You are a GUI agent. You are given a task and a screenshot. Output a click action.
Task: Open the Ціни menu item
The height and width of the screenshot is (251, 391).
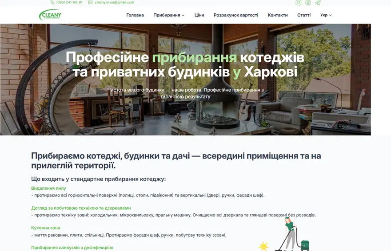(x=199, y=15)
